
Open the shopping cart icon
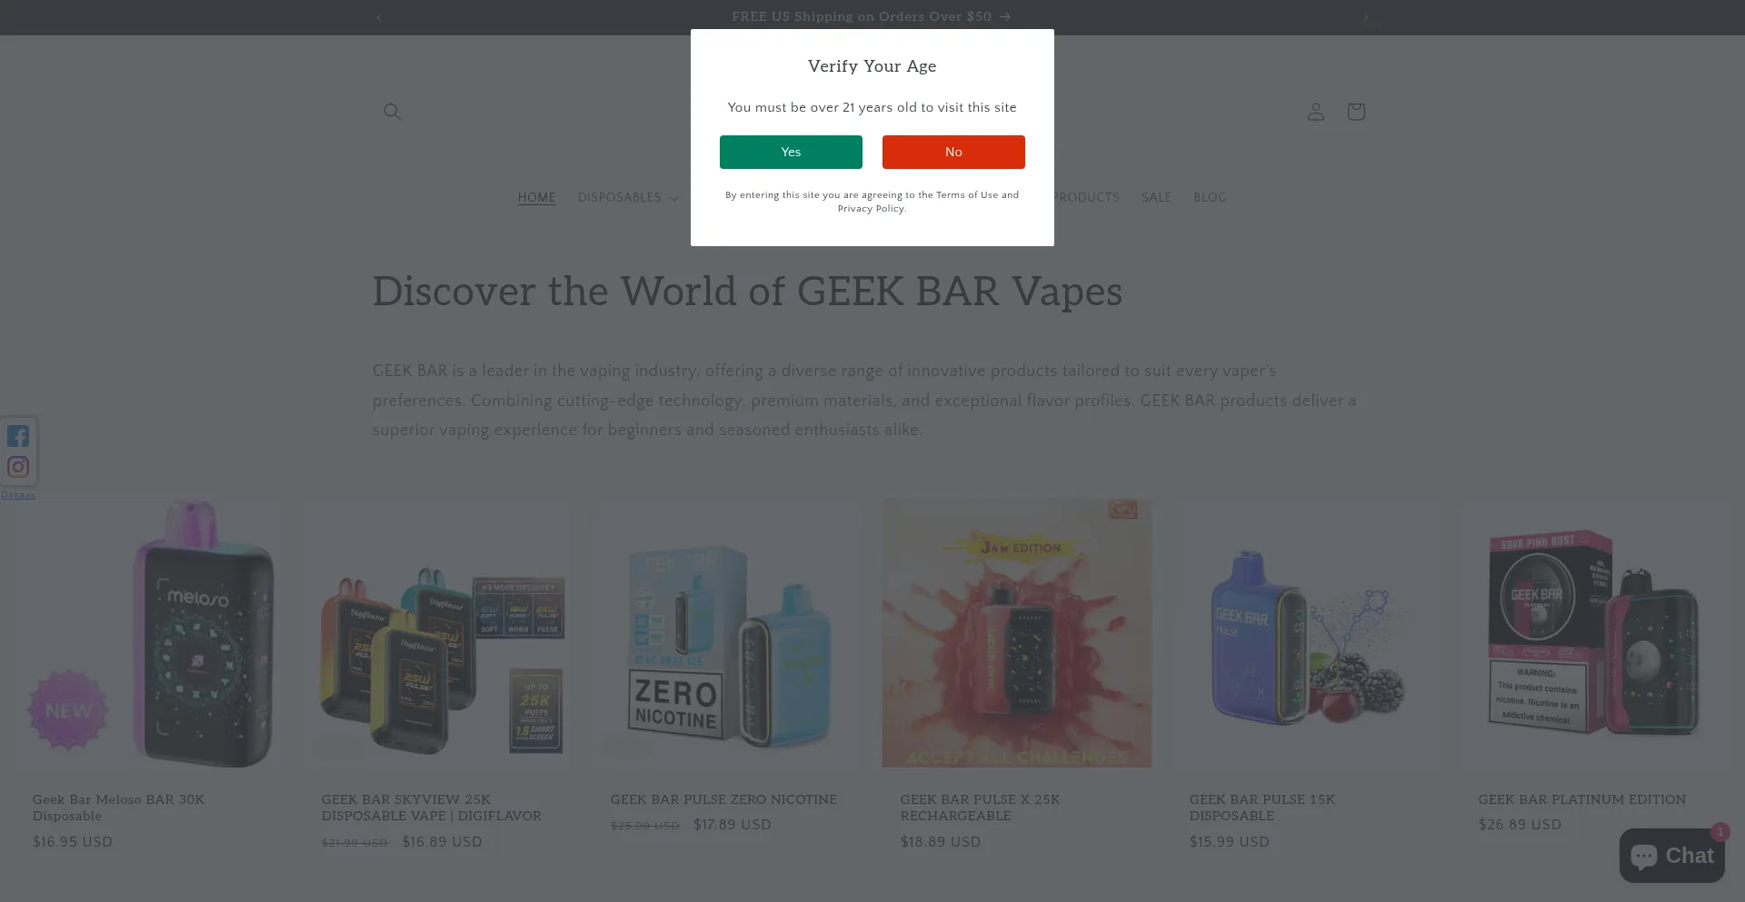[x=1355, y=112]
